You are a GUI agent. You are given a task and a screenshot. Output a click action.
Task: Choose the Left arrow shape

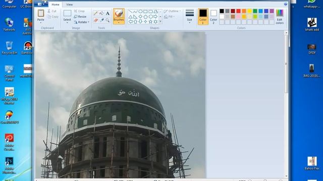130,22
